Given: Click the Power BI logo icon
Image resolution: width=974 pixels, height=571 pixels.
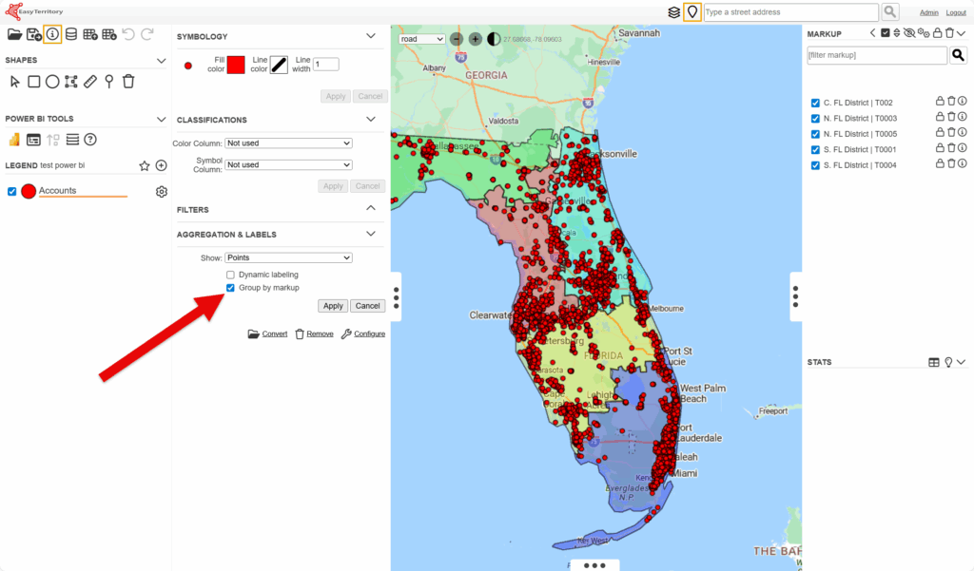Looking at the screenshot, I should [x=14, y=140].
